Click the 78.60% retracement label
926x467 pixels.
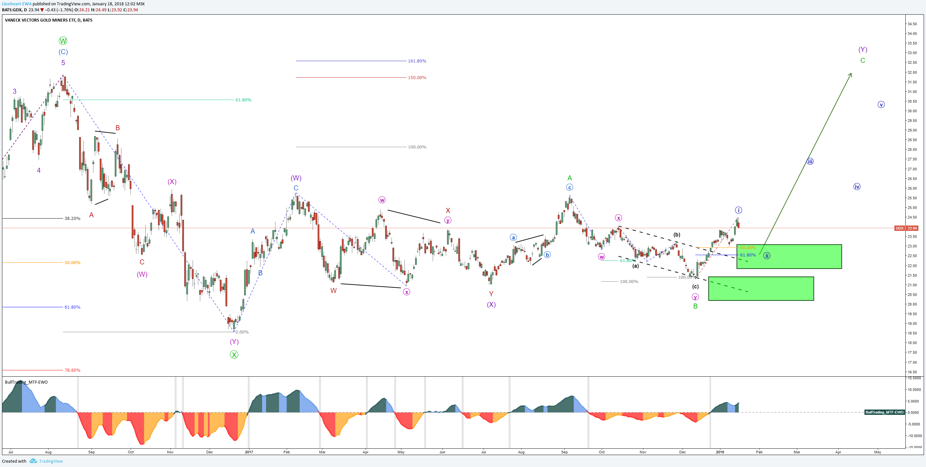click(x=72, y=370)
